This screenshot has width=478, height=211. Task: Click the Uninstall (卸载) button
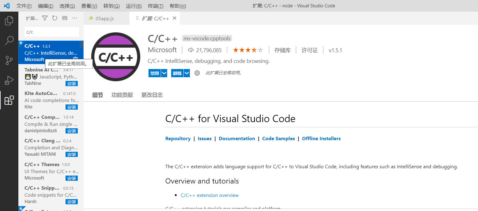click(177, 73)
